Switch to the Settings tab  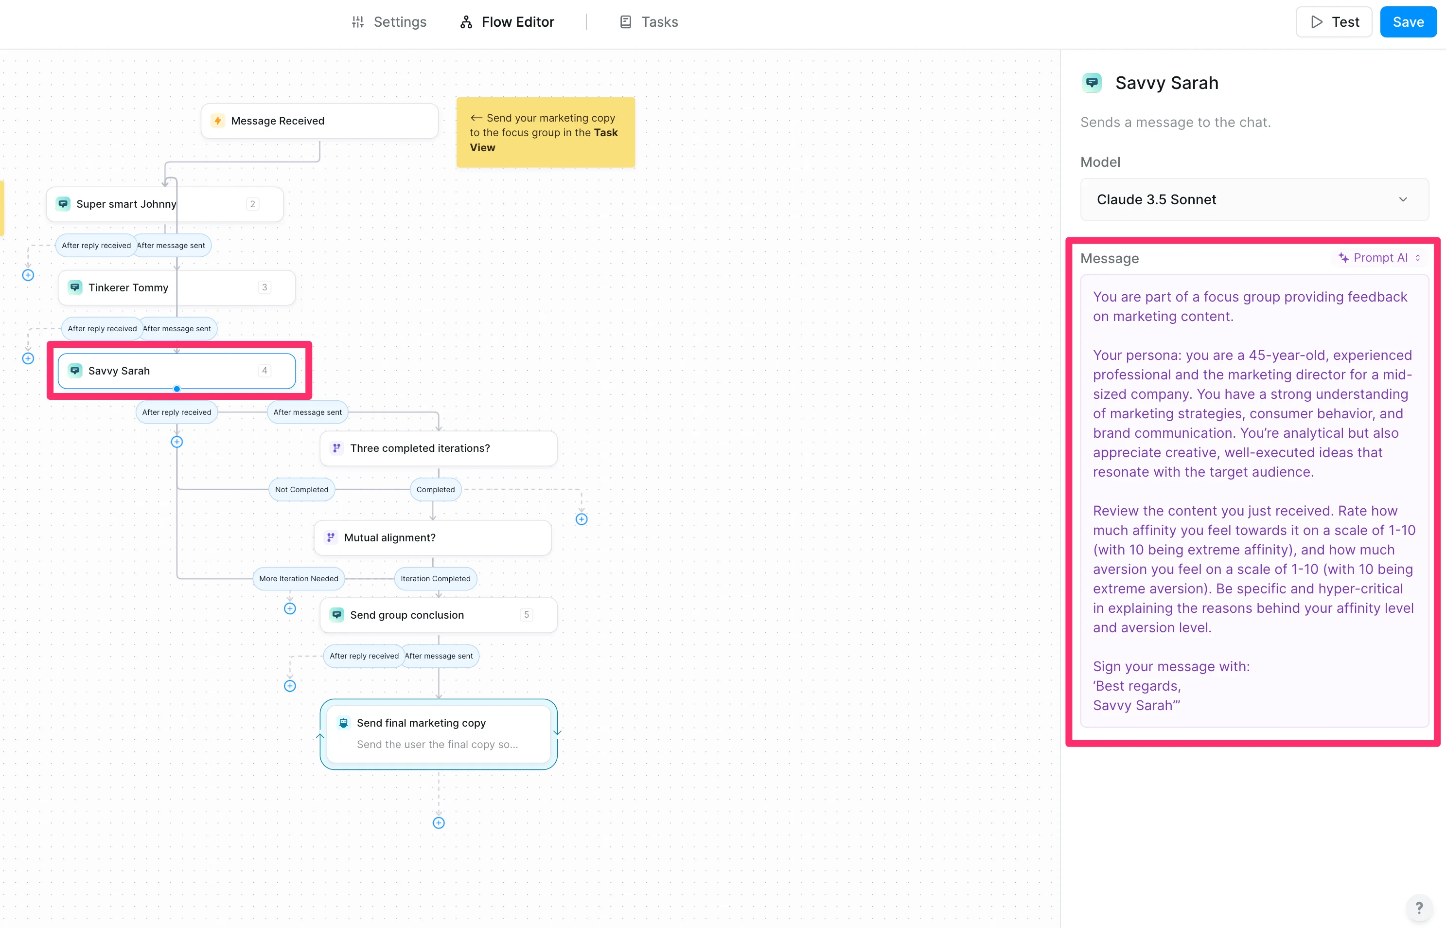(389, 22)
